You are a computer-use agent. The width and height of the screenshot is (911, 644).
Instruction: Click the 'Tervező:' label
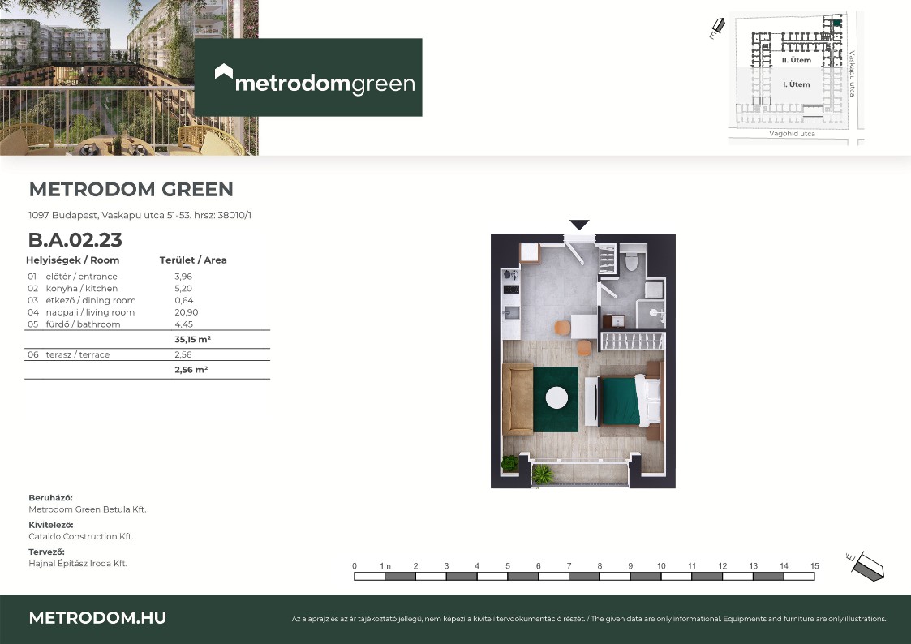click(46, 552)
